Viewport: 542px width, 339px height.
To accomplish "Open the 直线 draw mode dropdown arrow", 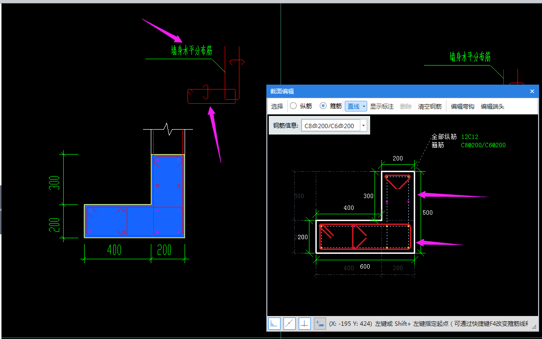I will coord(364,106).
